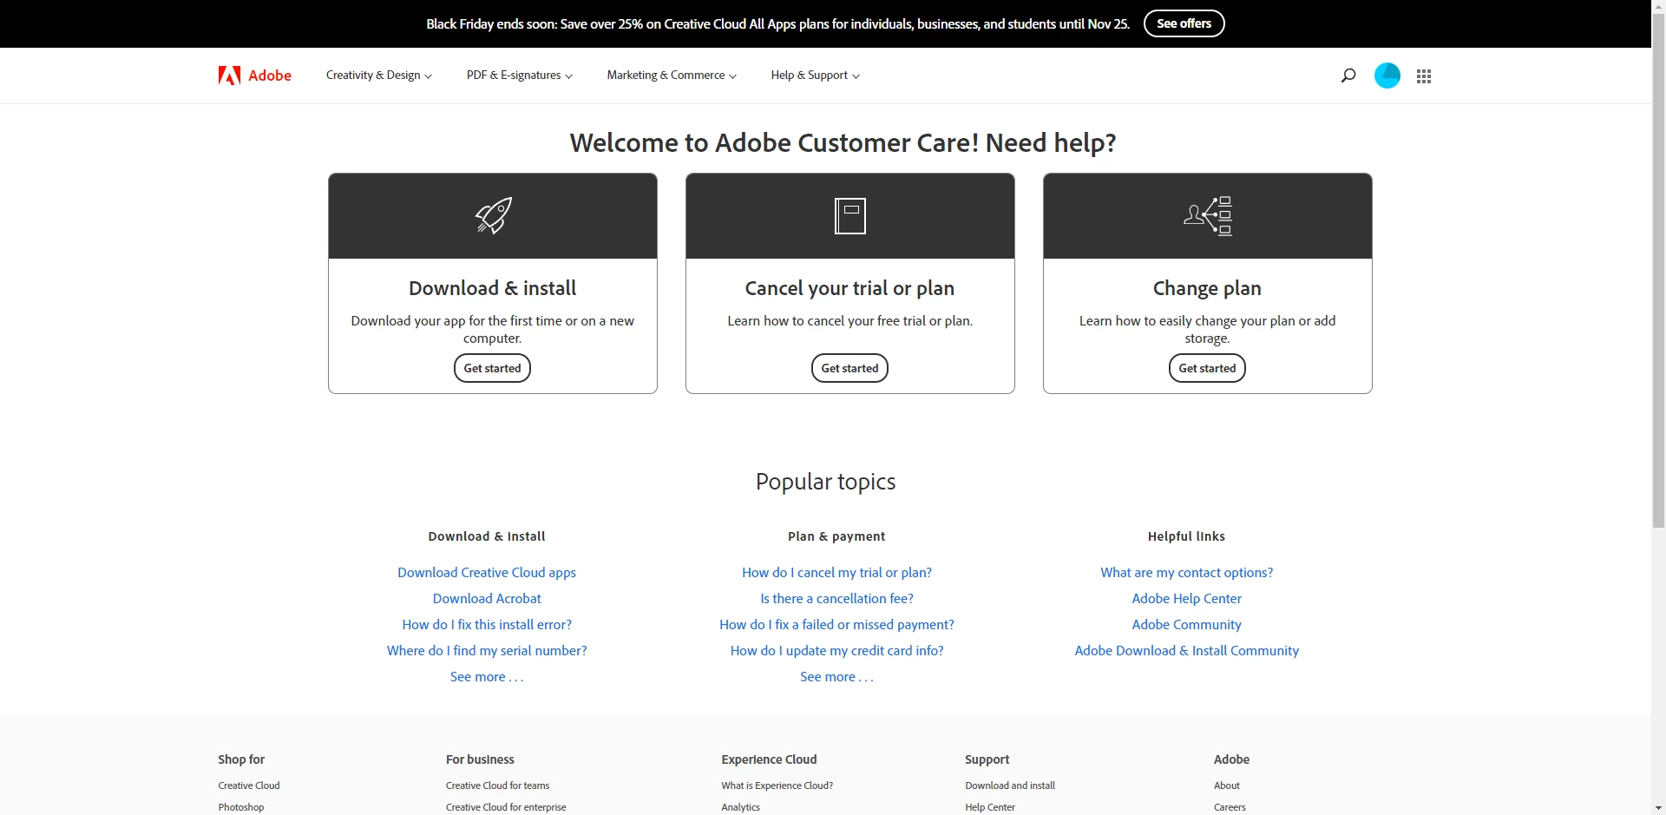Open Is there a cancellation fee link

pos(836,599)
